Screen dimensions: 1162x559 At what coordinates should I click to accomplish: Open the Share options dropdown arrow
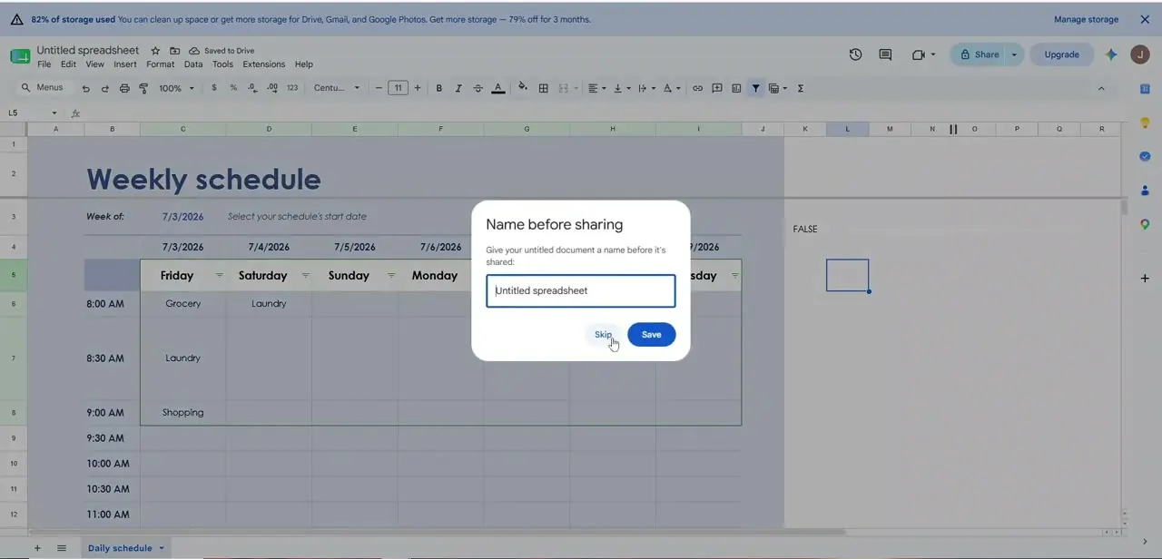click(1014, 54)
